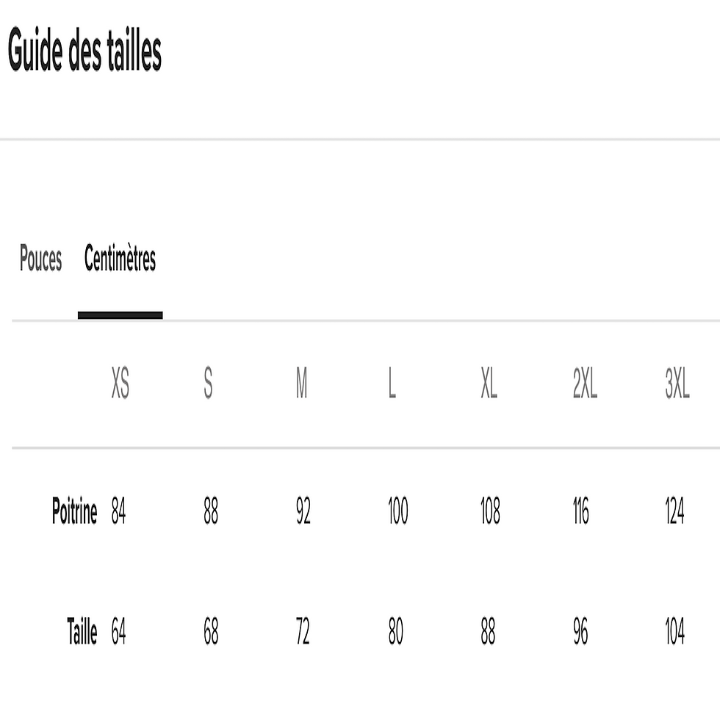Click the XS size column header
The height and width of the screenshot is (720, 720).
pyautogui.click(x=120, y=383)
